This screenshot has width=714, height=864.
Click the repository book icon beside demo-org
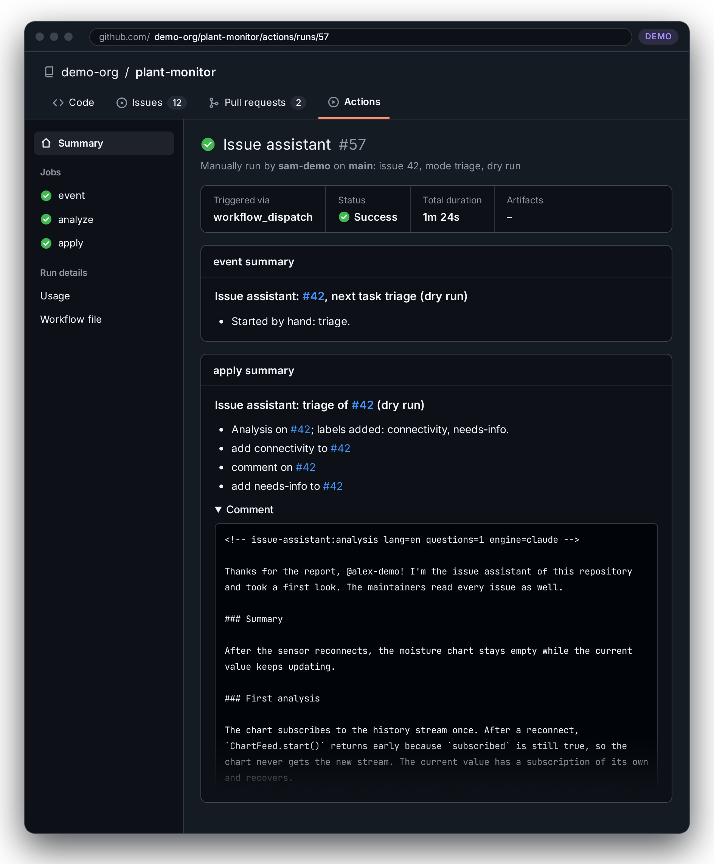click(49, 72)
